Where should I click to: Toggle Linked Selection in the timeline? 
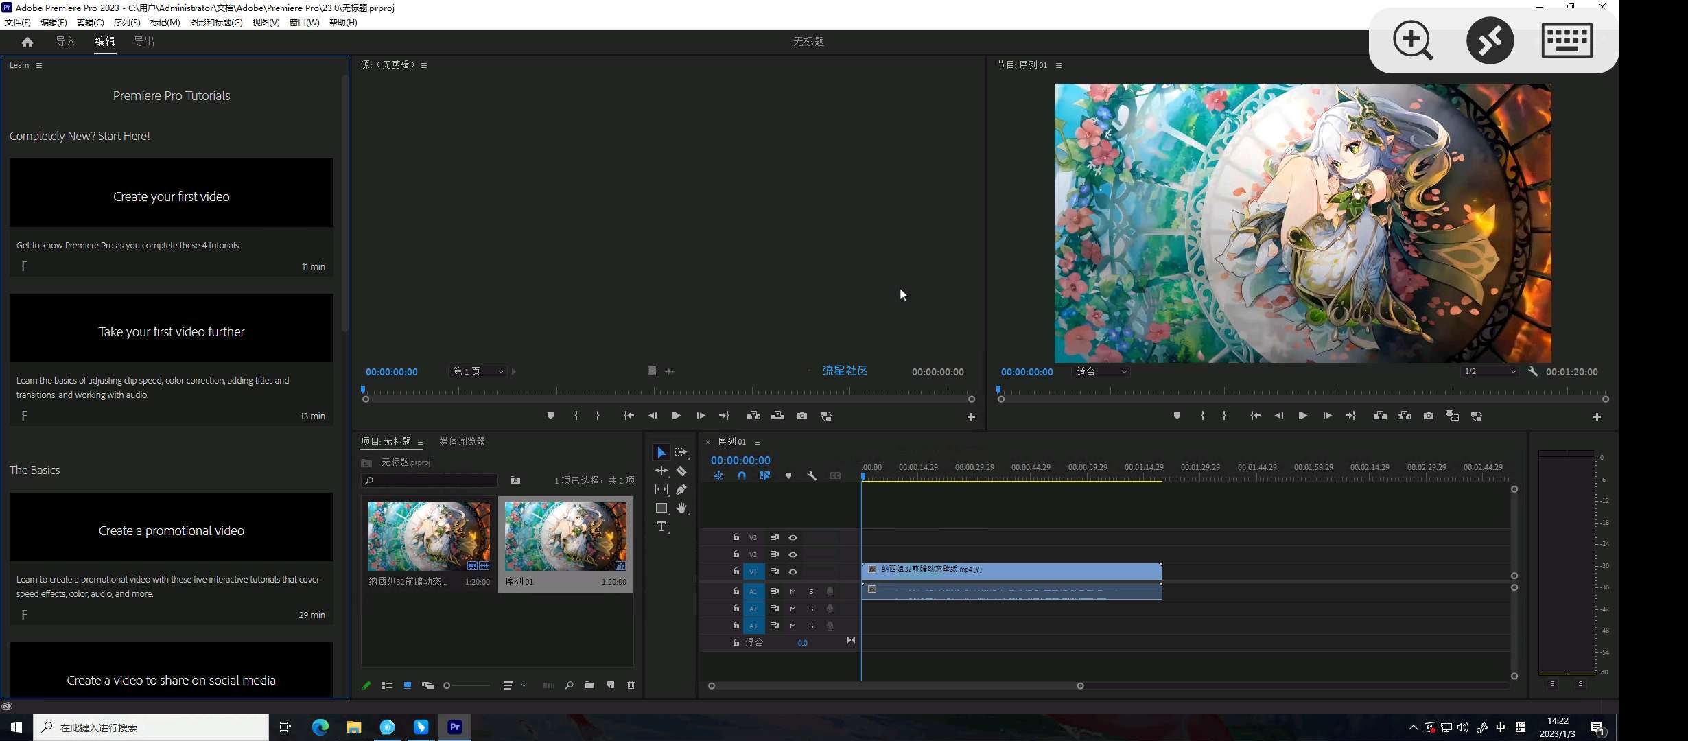click(x=765, y=475)
